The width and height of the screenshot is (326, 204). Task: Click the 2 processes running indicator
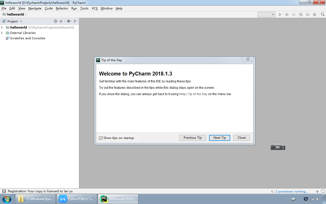291,192
